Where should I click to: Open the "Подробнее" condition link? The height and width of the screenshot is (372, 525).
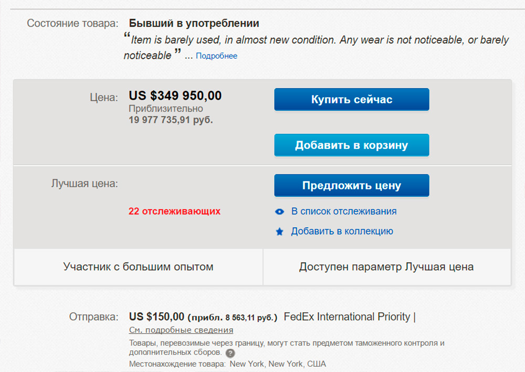pos(216,56)
